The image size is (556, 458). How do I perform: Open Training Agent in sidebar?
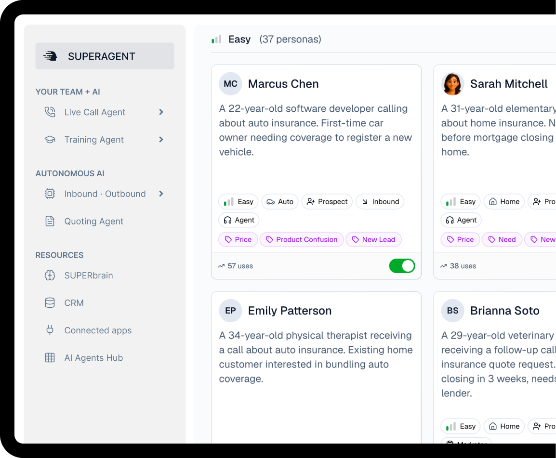tap(94, 140)
